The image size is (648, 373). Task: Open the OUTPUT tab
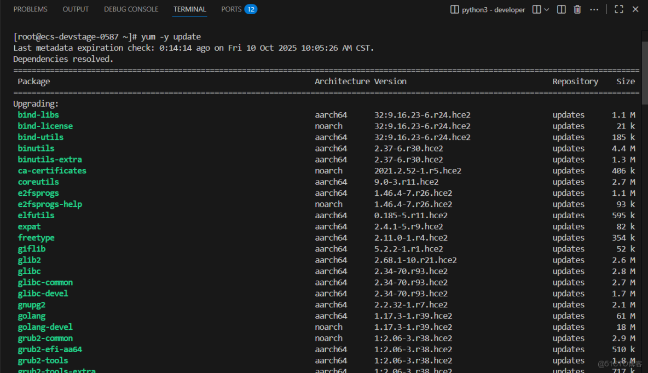tap(76, 9)
